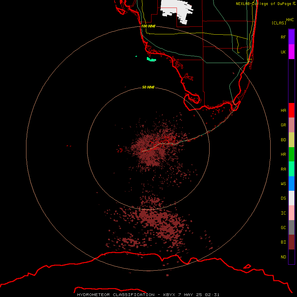
Task: Click the BI dark red legend swatch
Action: pyautogui.click(x=291, y=242)
